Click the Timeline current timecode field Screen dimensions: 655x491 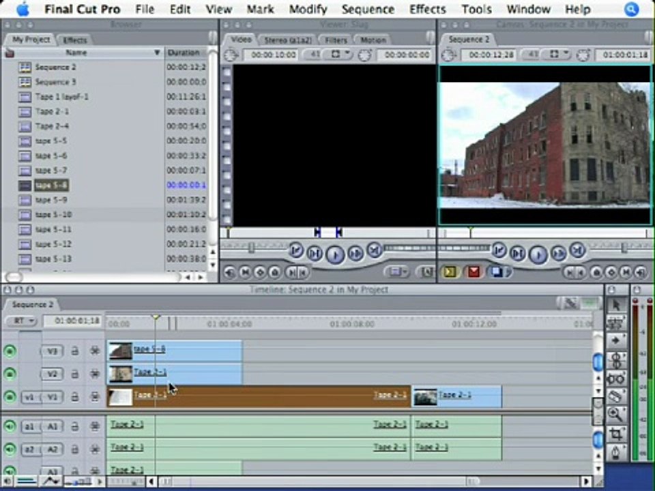click(74, 321)
